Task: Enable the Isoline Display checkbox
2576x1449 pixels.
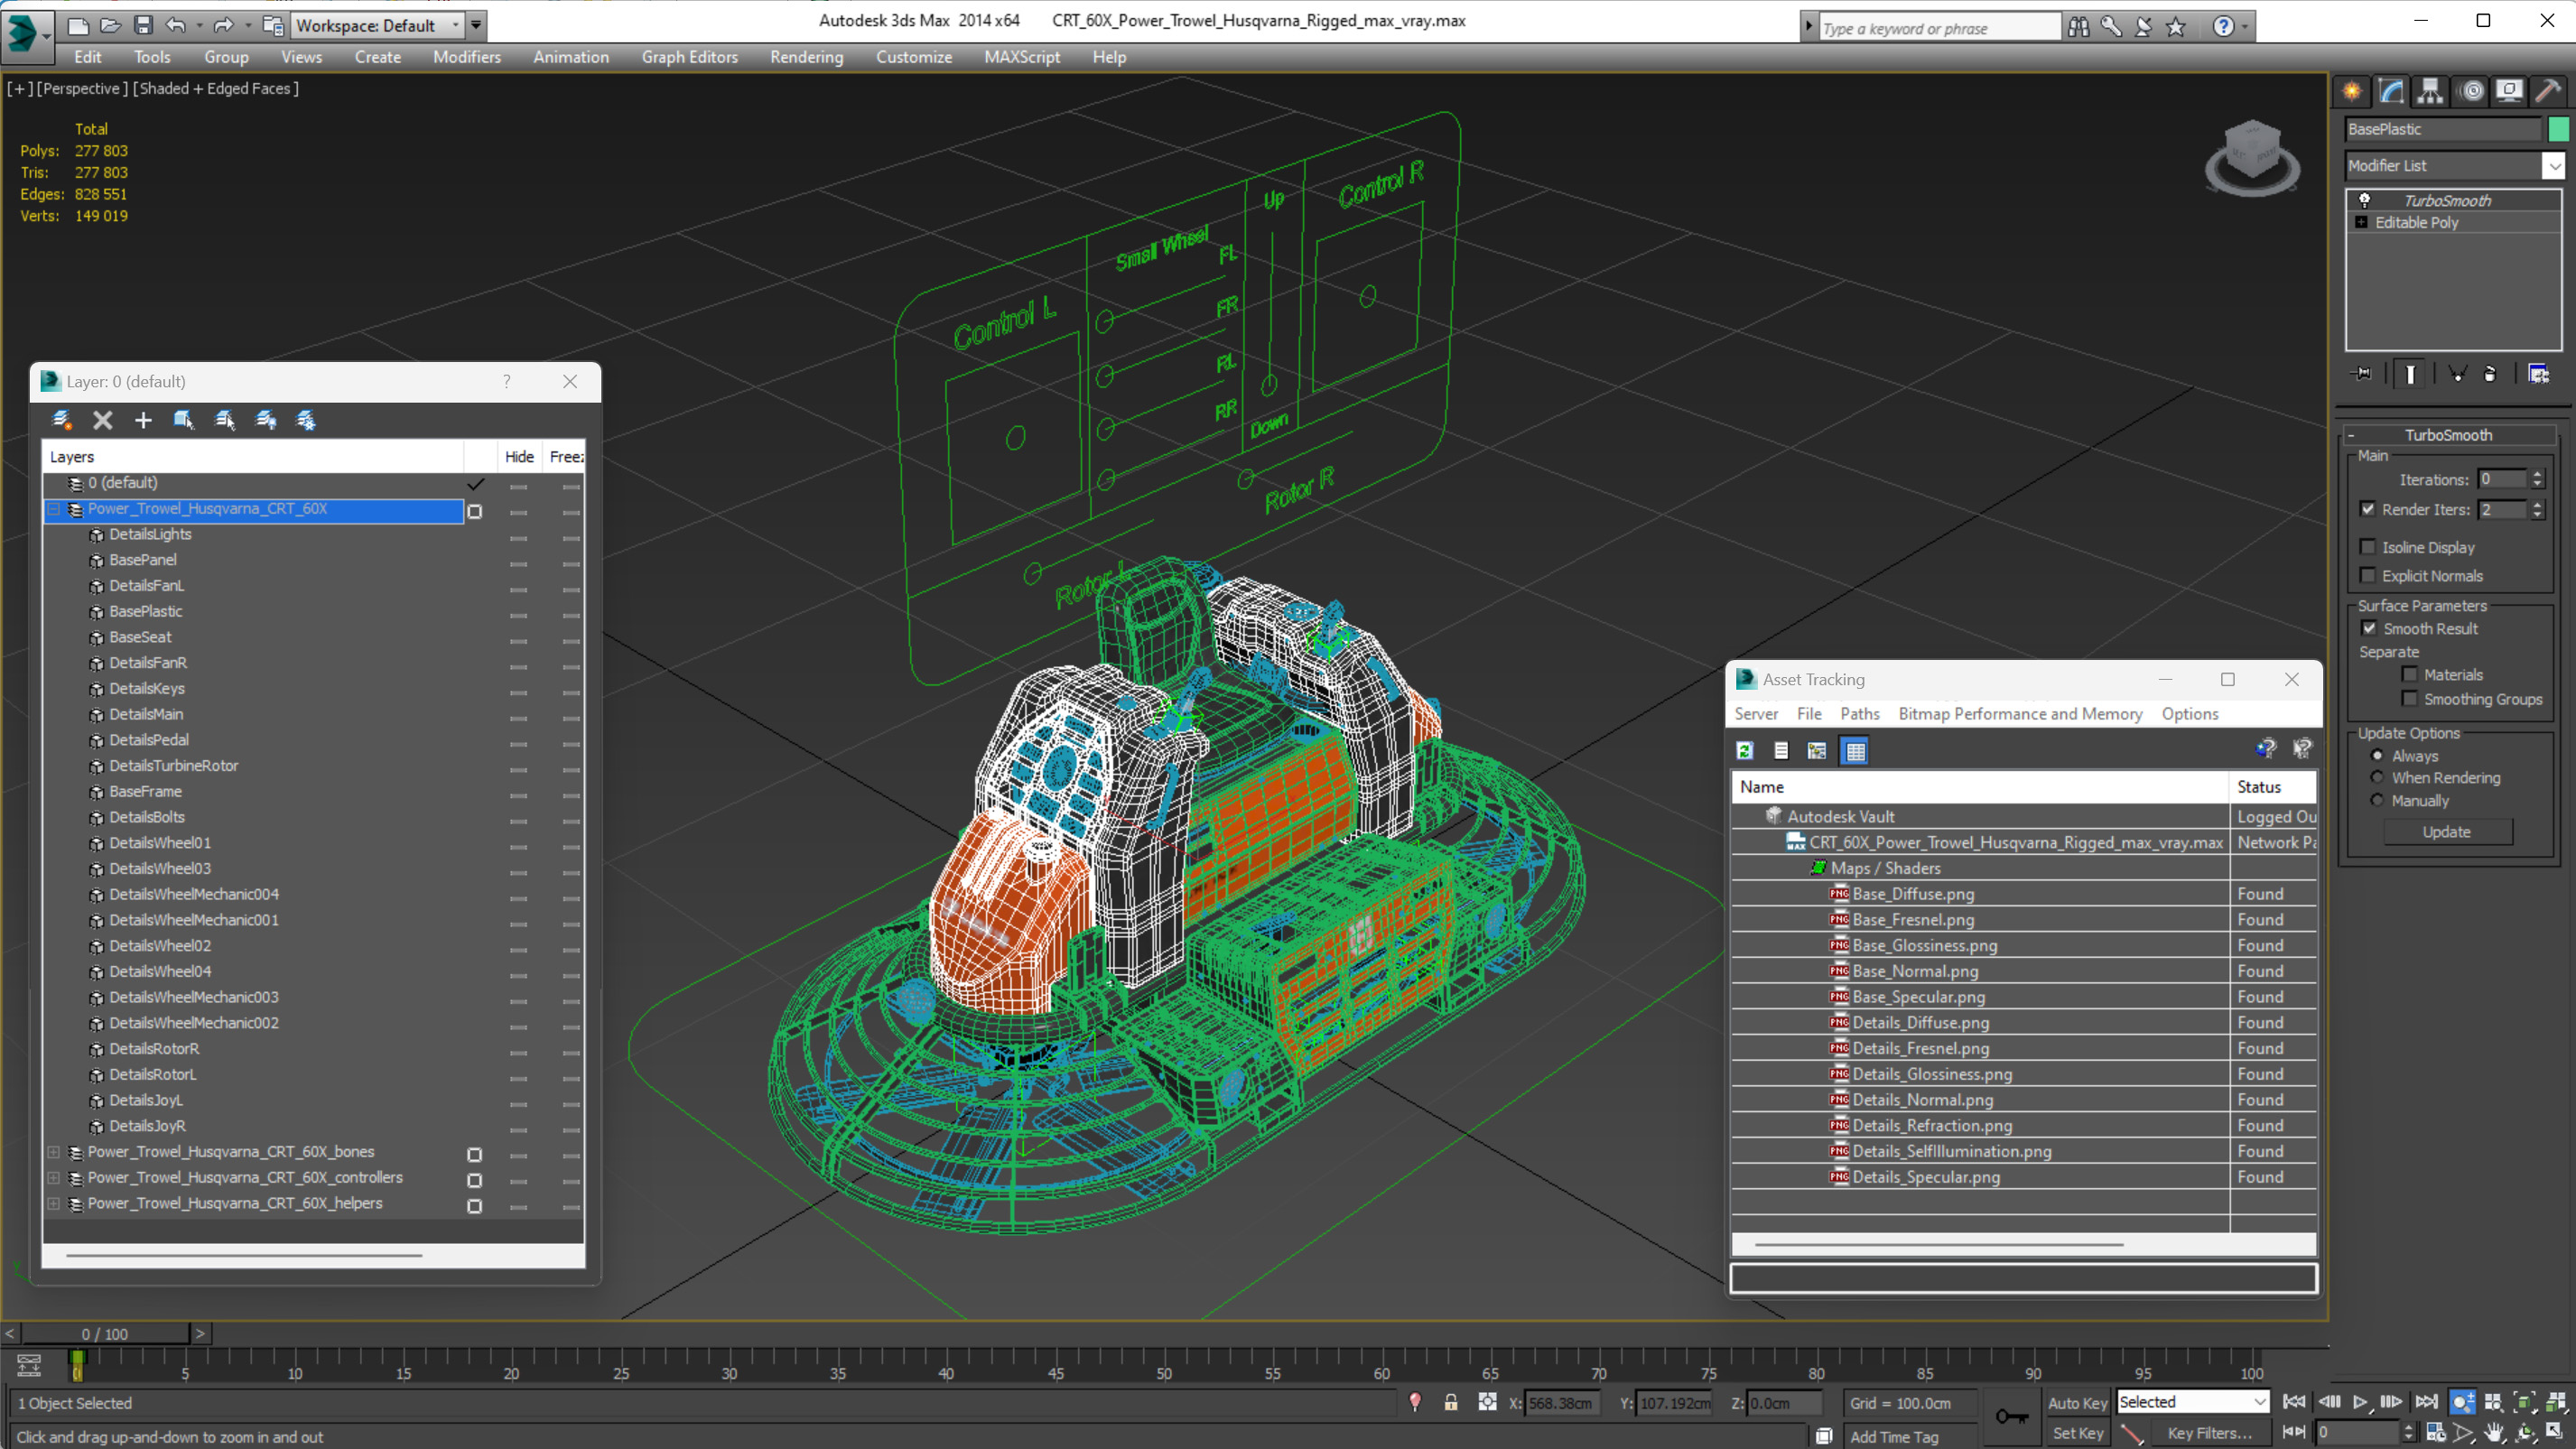Action: pos(2368,547)
